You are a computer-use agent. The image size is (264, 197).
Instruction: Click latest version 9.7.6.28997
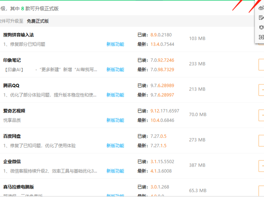tap(162, 95)
